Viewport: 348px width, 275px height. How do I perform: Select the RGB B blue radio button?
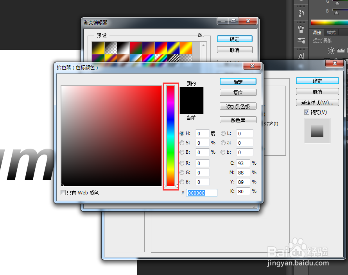click(182, 182)
